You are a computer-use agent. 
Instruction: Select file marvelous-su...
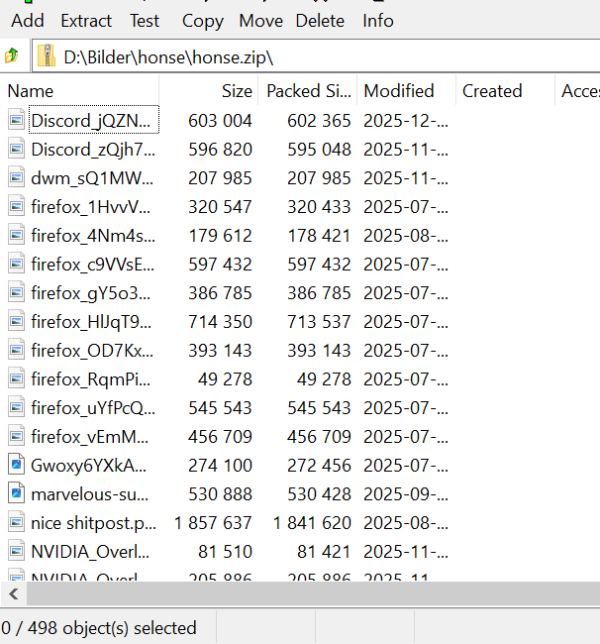pyautogui.click(x=89, y=494)
